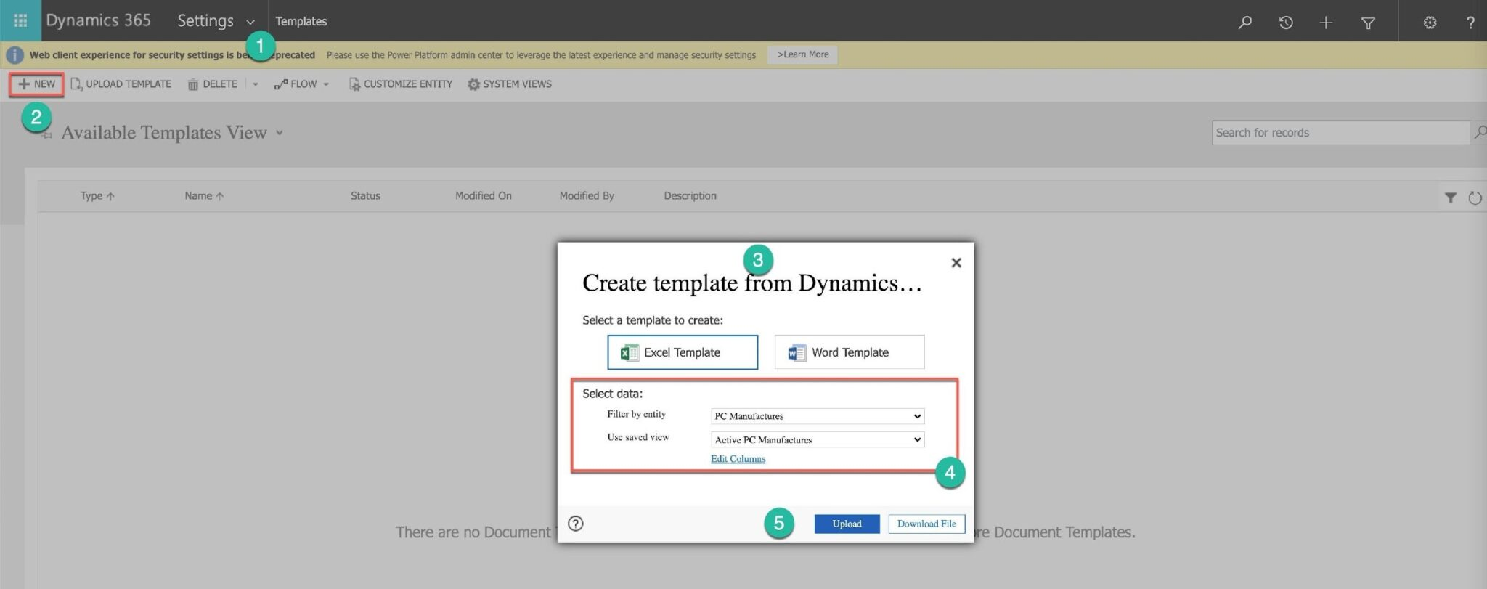
Task: Expand the DELETE split-button arrow
Action: (255, 84)
